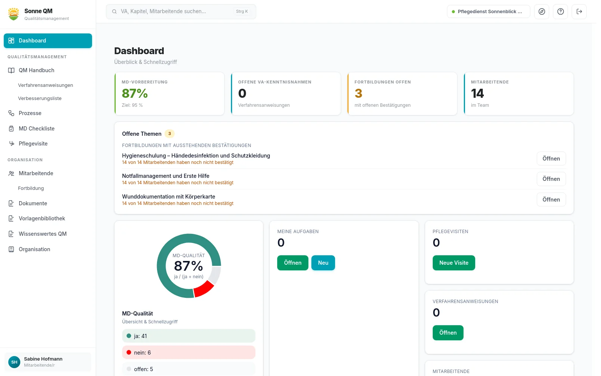
Task: Open Verfahrensanweisungen in the sidebar
Action: tap(45, 85)
